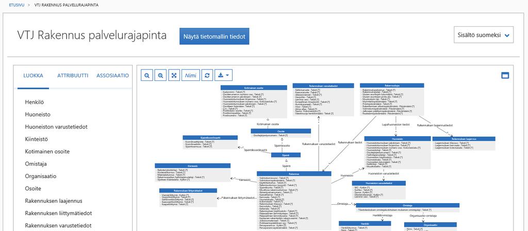Click the Huoneisto class box header in diagram

[398, 138]
